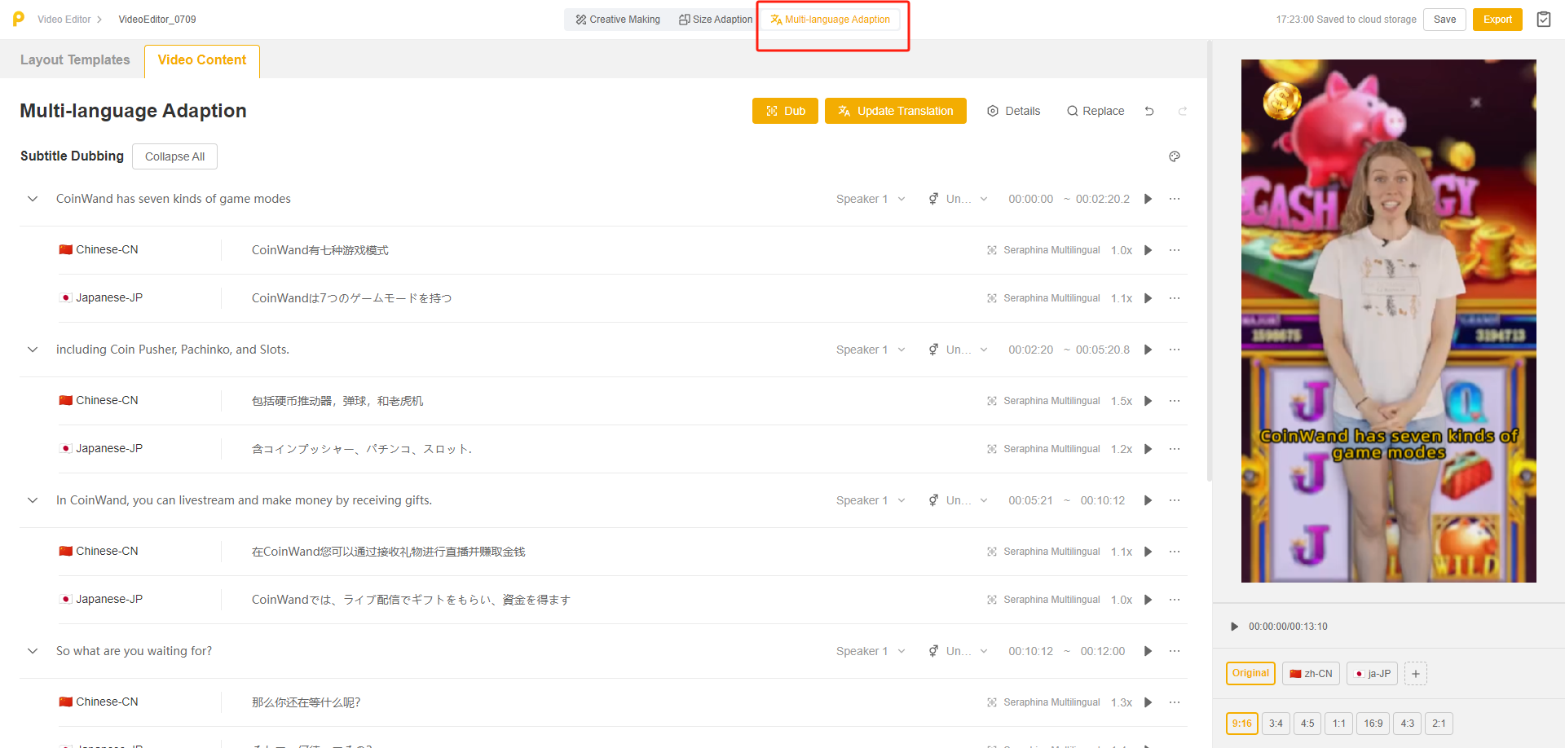Select the 16:9 aspect ratio
Viewport: 1565px width, 748px height.
click(1373, 724)
